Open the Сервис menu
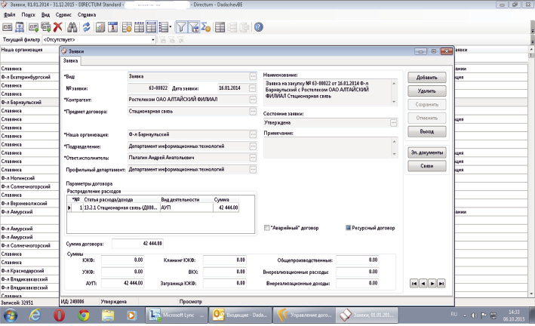 (63, 14)
